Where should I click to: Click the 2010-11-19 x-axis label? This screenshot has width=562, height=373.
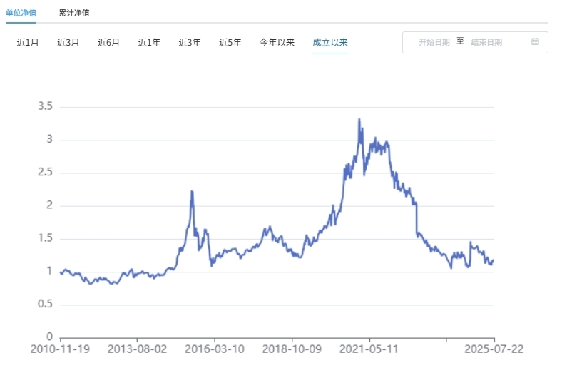coord(61,351)
